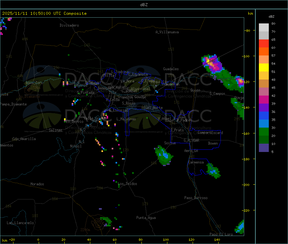This screenshot has width=288, height=244.
Task: Click the '100' km value on bottom axis
Action: coord(166,240)
